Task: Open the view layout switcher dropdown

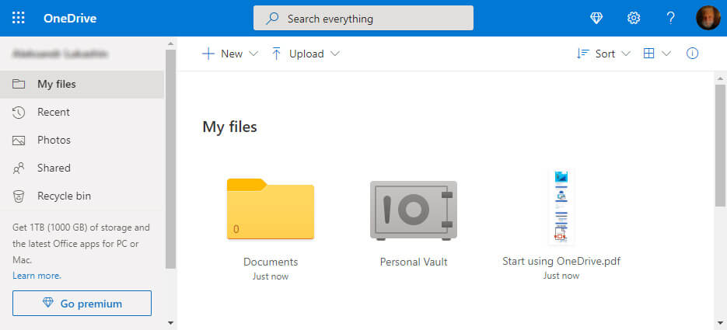Action: tap(657, 54)
